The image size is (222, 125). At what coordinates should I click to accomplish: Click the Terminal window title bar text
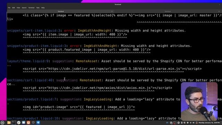(x=118, y=5)
